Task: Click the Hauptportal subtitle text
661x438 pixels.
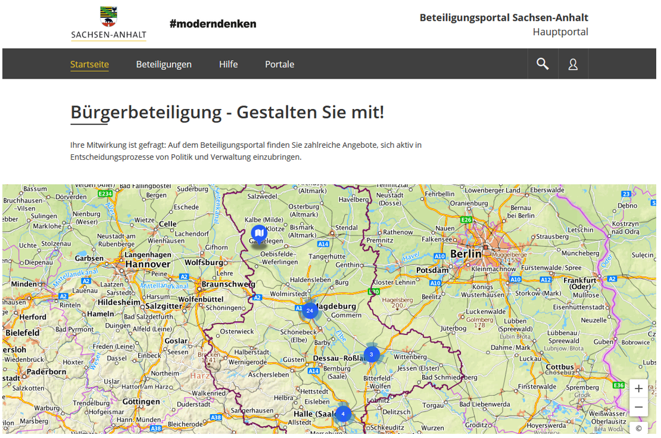Action: click(560, 32)
